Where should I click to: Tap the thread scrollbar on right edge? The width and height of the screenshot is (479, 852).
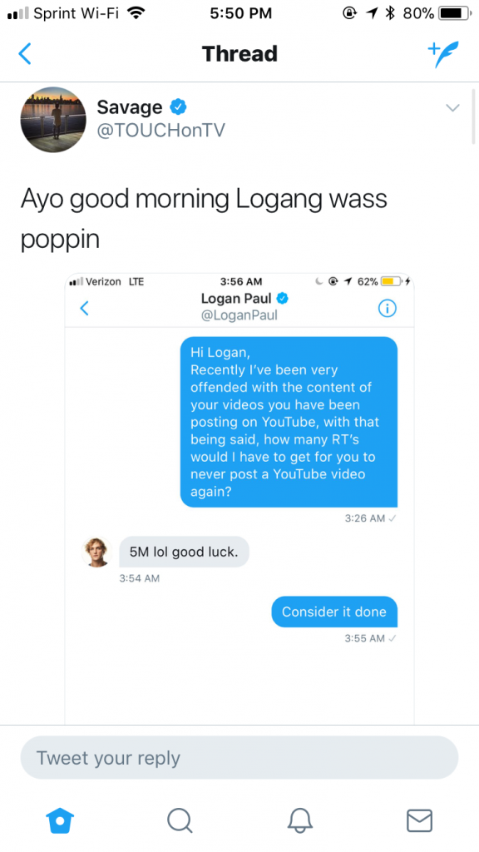point(474,116)
